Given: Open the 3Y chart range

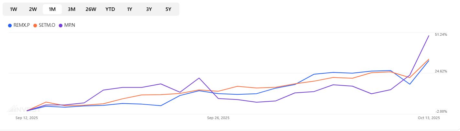Looking at the screenshot, I should pos(149,9).
